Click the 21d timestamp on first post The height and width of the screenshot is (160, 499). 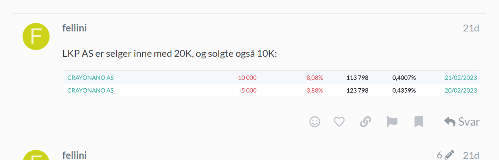pyautogui.click(x=471, y=28)
